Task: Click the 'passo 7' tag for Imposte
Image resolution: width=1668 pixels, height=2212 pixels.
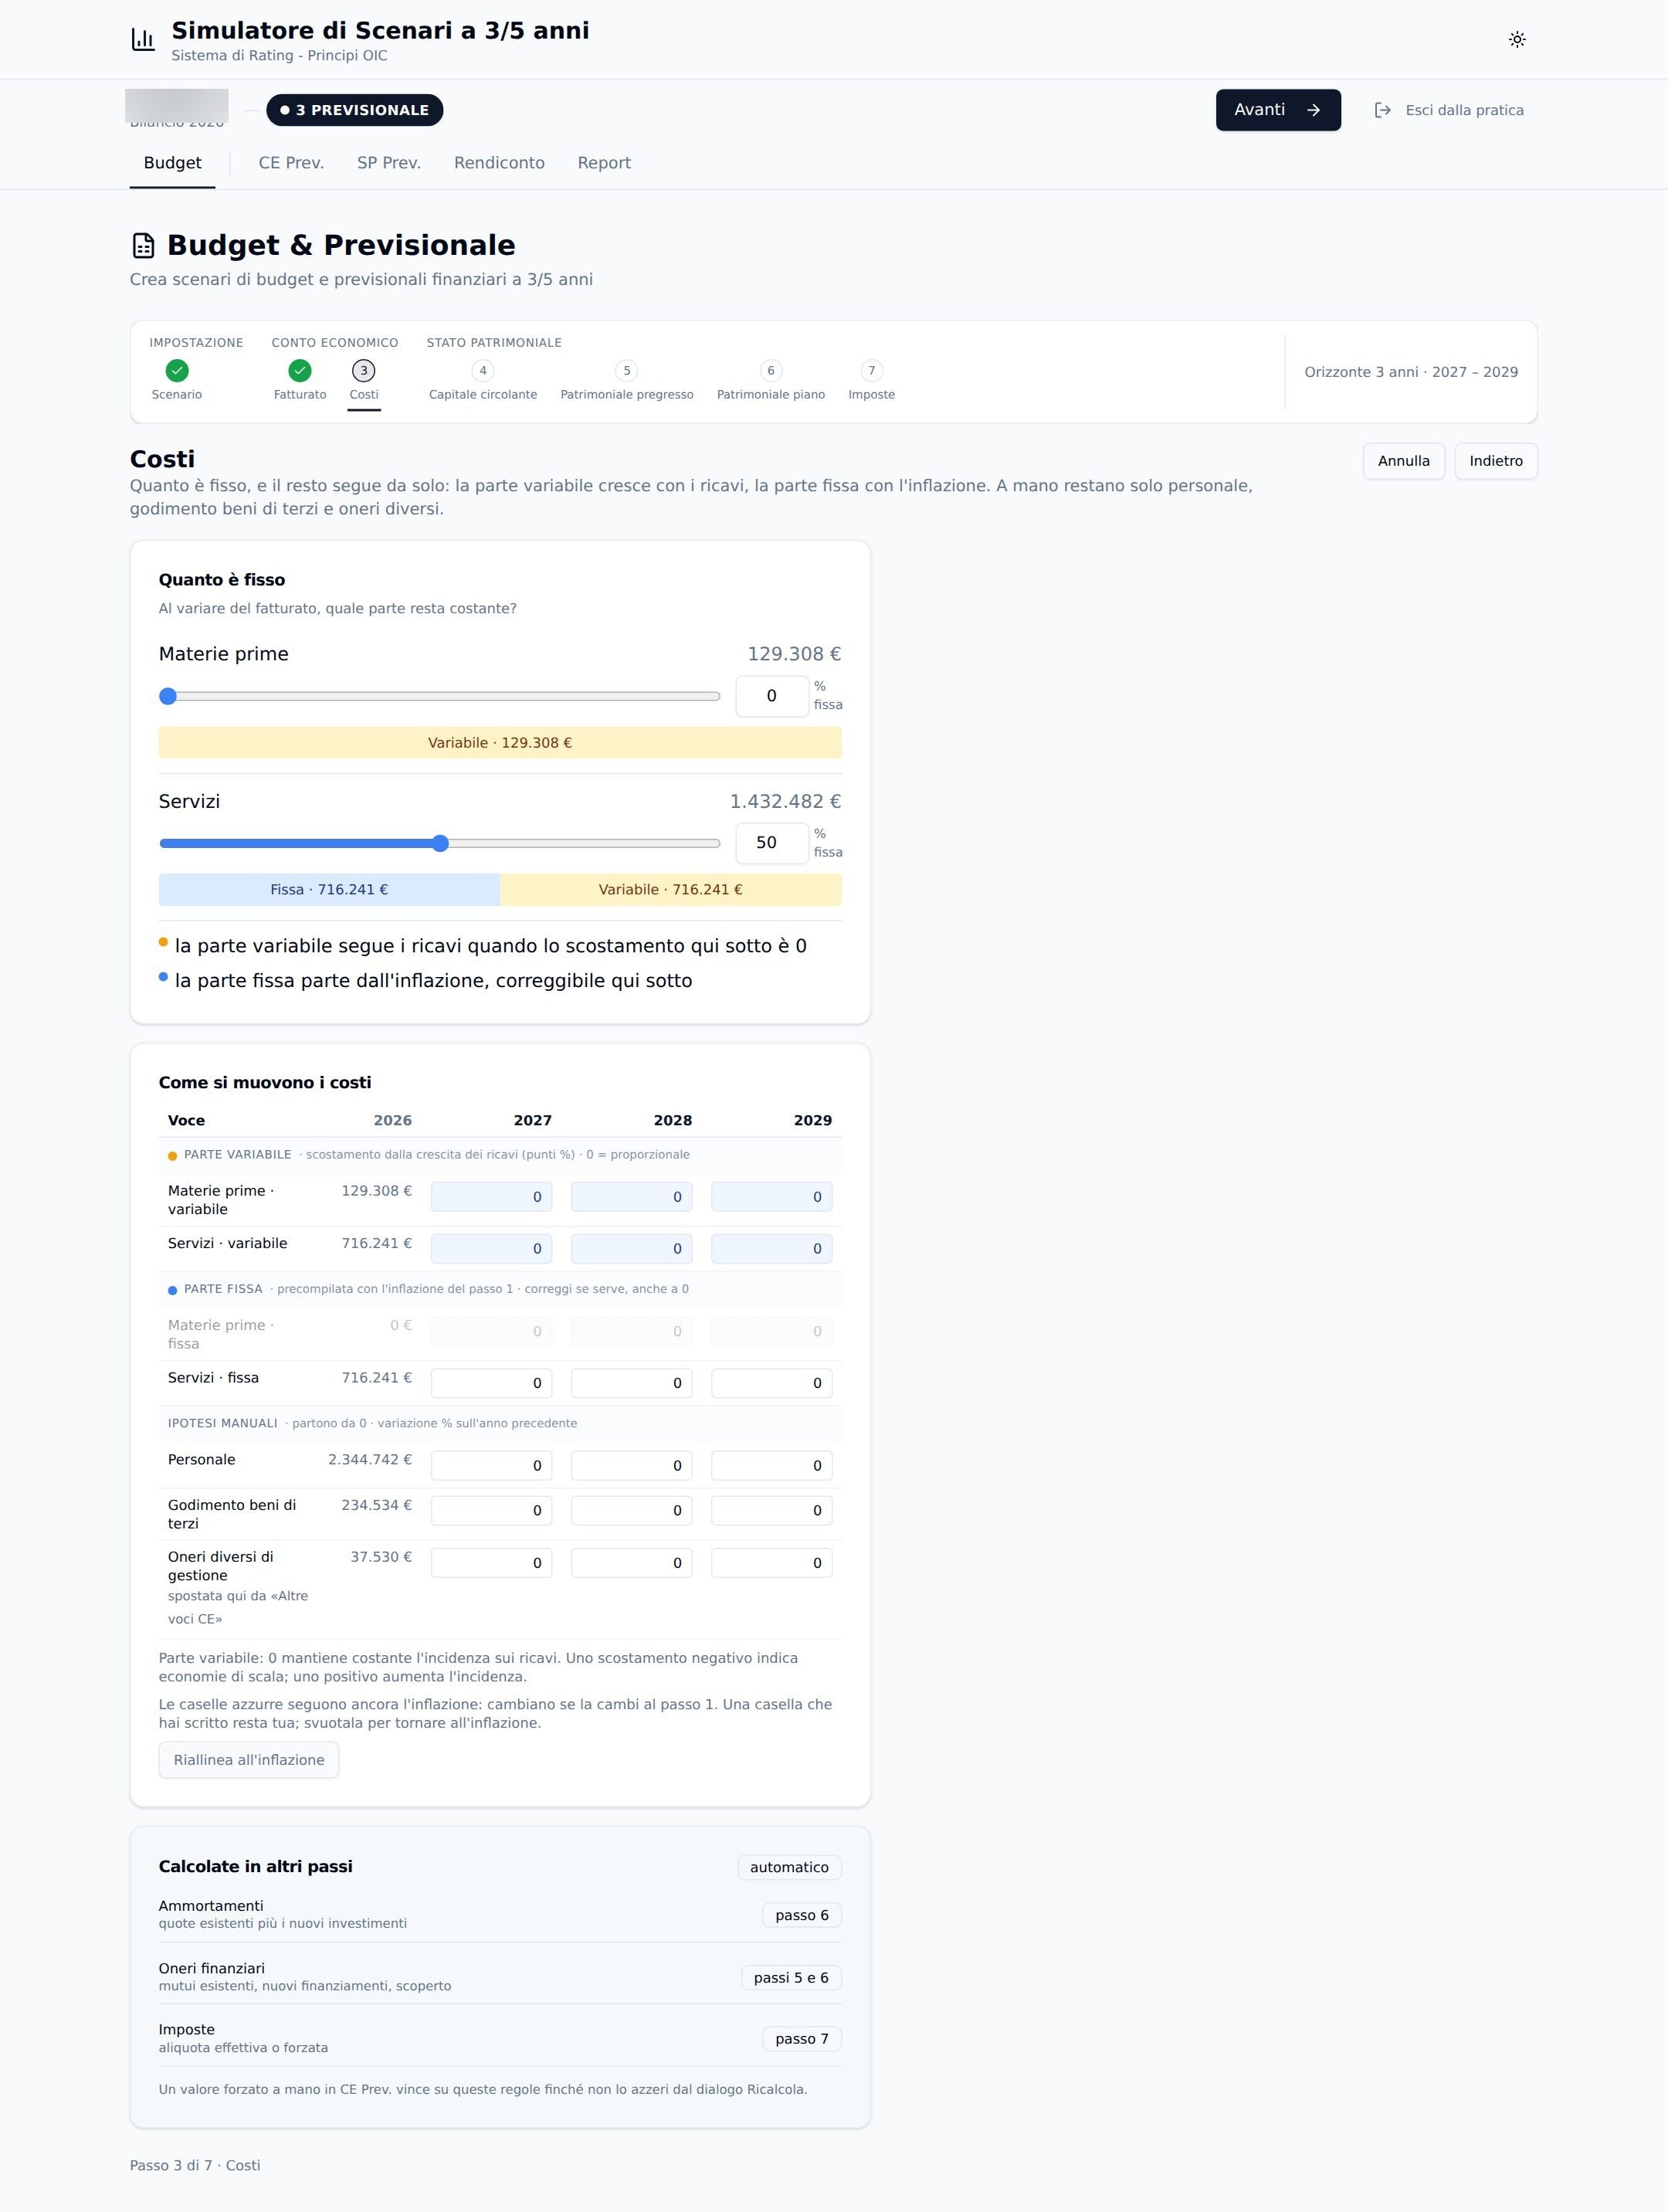Action: [802, 2039]
